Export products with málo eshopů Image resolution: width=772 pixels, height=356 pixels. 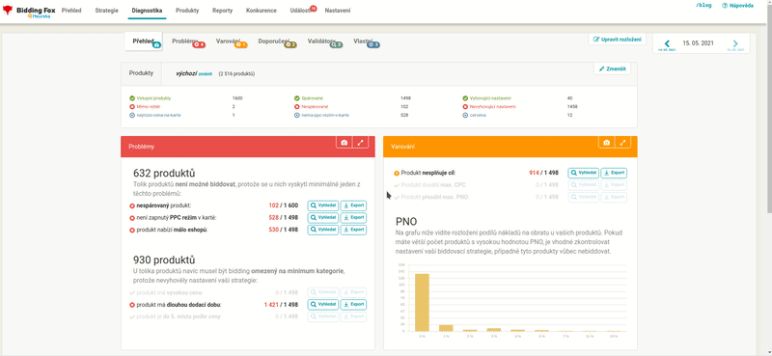(x=353, y=230)
